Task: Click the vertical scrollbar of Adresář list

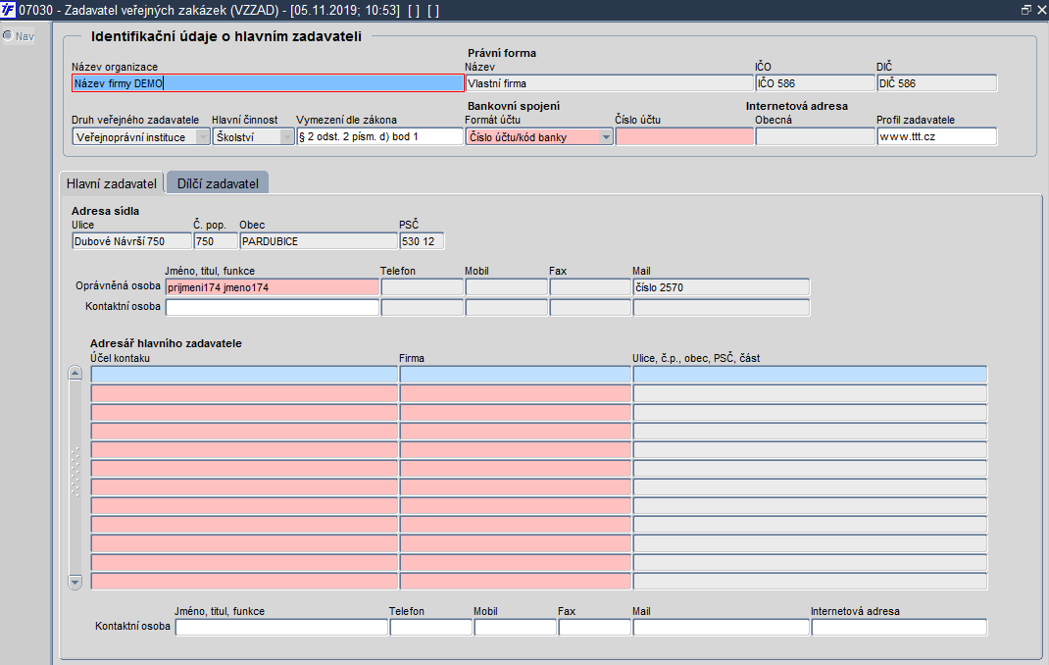Action: point(75,478)
